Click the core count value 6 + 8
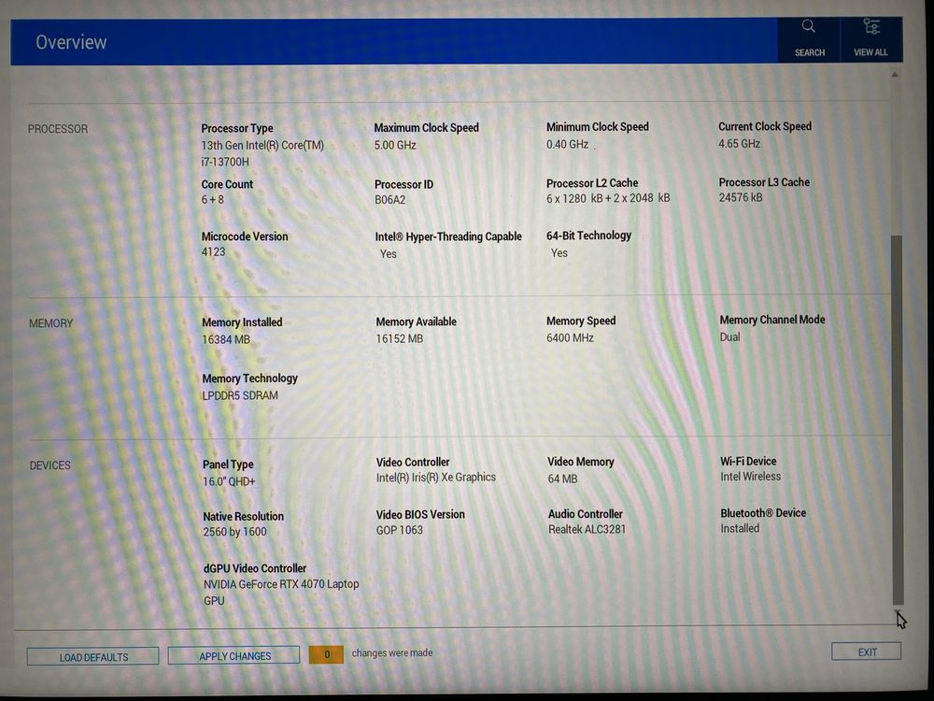Image resolution: width=934 pixels, height=701 pixels. pyautogui.click(x=213, y=200)
